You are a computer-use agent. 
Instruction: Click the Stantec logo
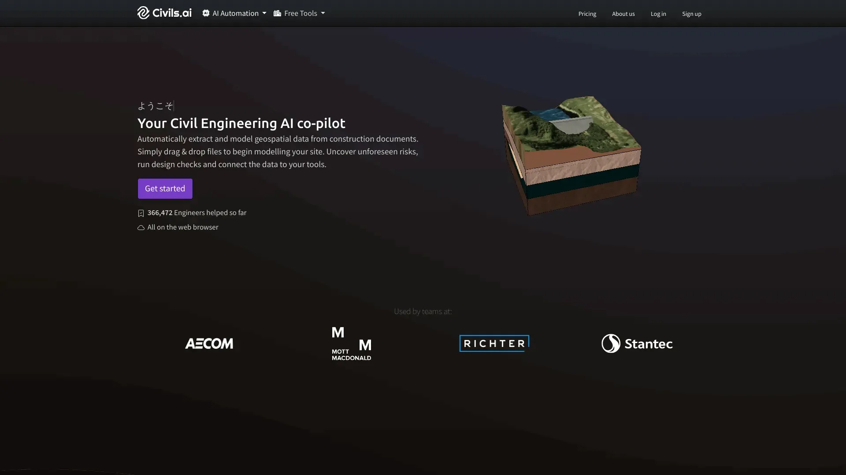[637, 343]
